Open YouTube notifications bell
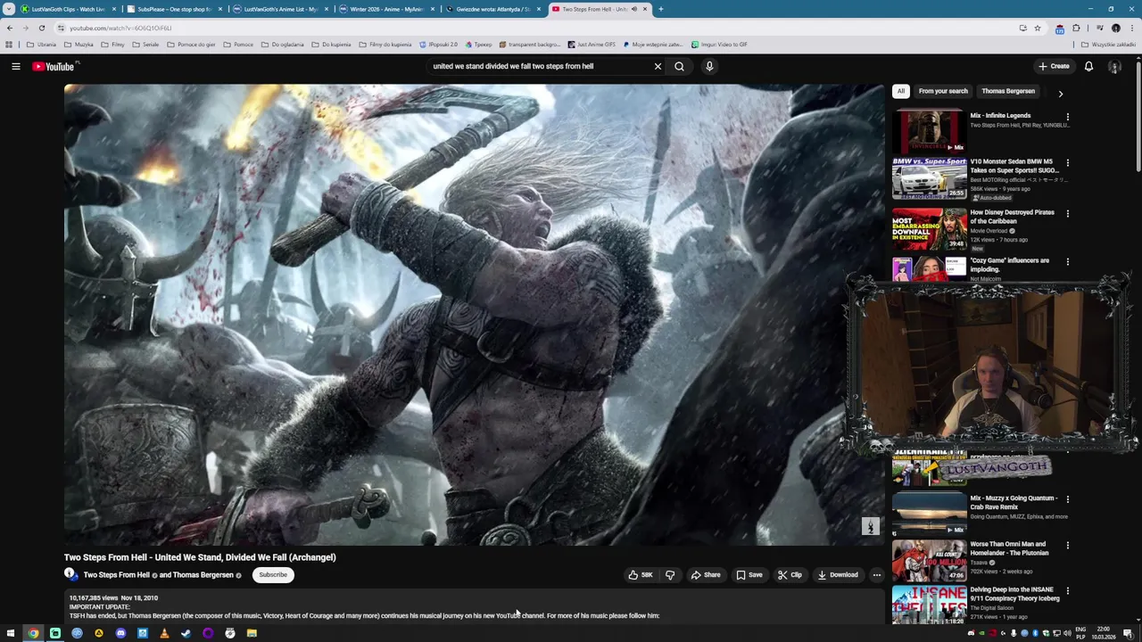1142x642 pixels. pyautogui.click(x=1088, y=66)
